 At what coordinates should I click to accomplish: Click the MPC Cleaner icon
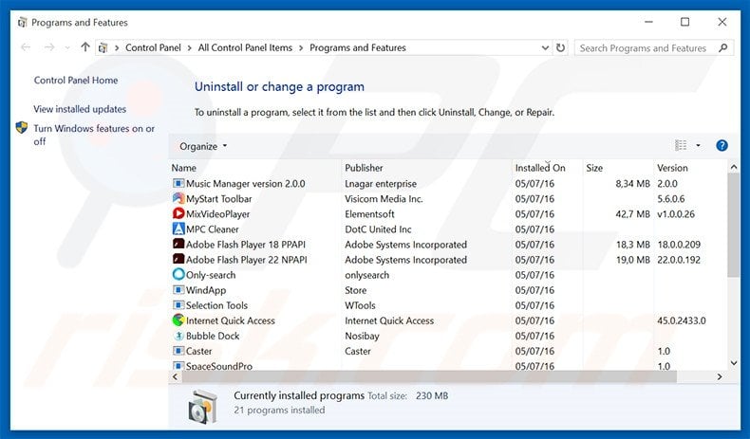click(178, 229)
